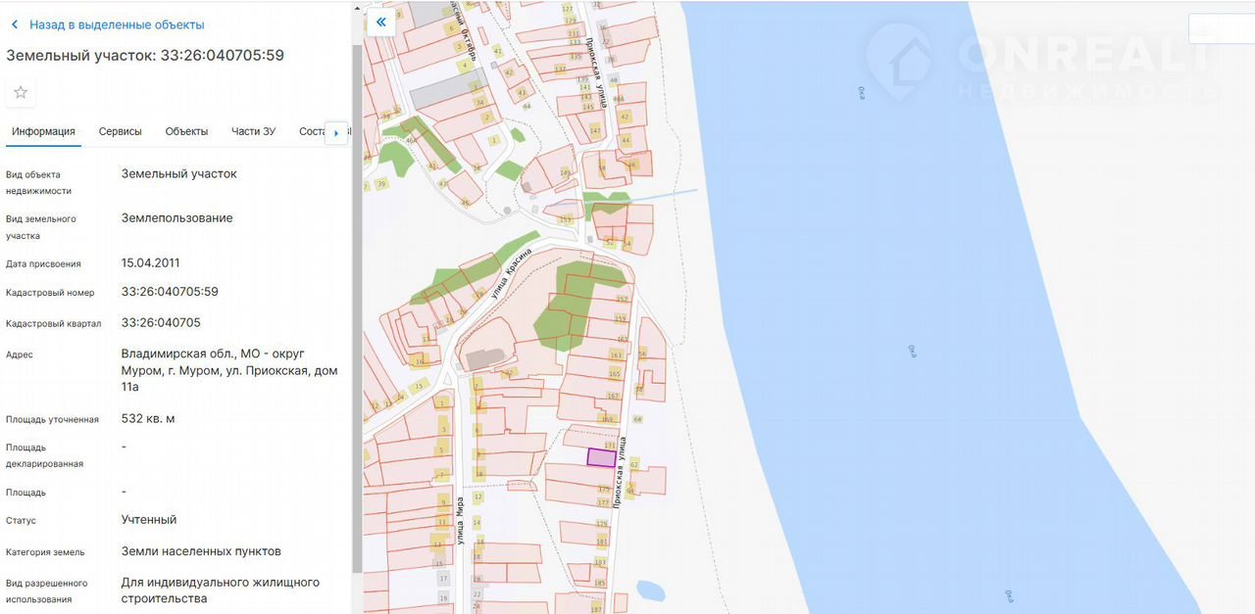1255x614 pixels.
Task: Click house number 62 marker on map
Action: 634,464
